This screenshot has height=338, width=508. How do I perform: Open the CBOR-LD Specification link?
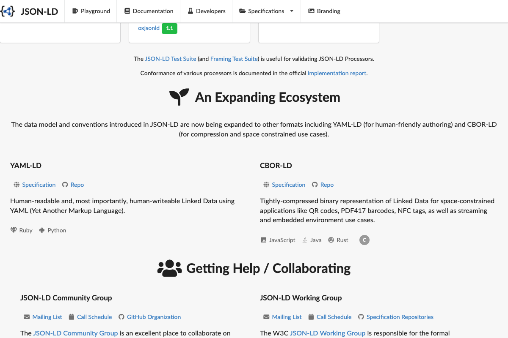click(x=289, y=185)
